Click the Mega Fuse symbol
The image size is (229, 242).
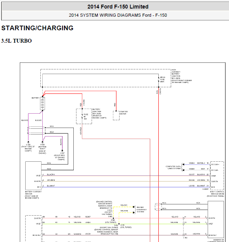click(x=159, y=80)
